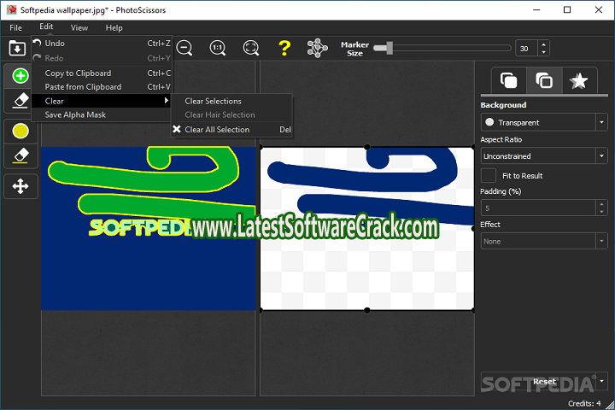Image resolution: width=615 pixels, height=410 pixels.
Task: Select Copy to Clipboard menu entry
Action: (78, 73)
